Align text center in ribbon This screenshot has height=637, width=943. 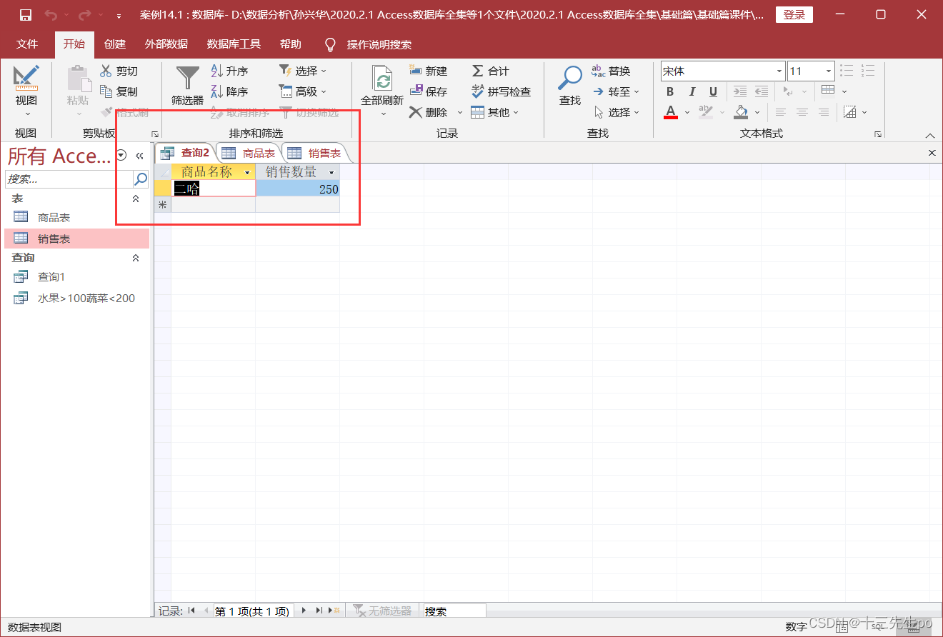[x=802, y=112]
